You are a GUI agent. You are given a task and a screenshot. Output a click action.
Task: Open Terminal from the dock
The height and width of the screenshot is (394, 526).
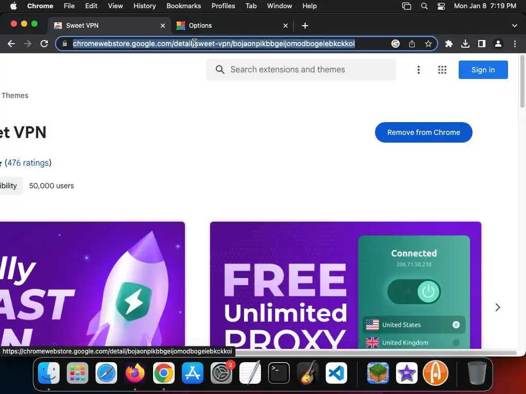point(279,373)
